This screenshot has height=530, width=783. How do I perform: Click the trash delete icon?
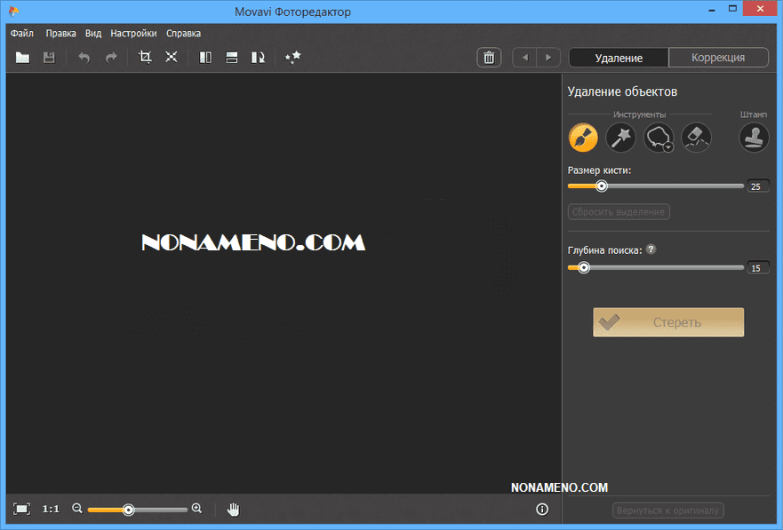tap(488, 58)
